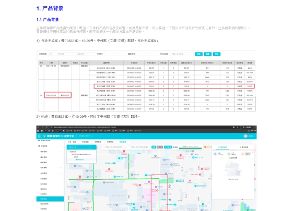This screenshot has width=282, height=211.
Task: Switch to the second tab in right panel
Action: [x=244, y=147]
